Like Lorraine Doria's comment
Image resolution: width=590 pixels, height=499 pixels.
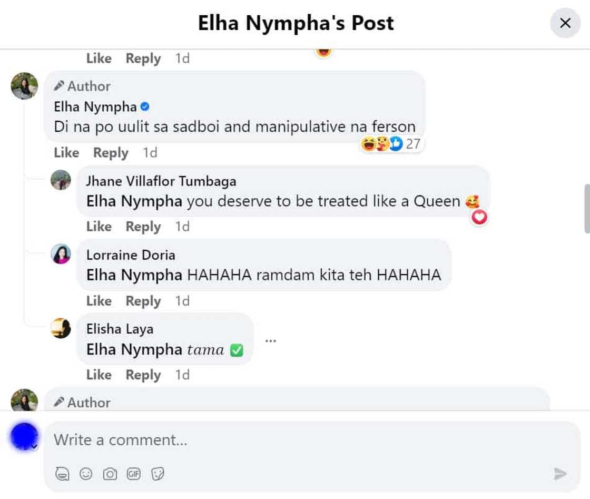point(99,301)
